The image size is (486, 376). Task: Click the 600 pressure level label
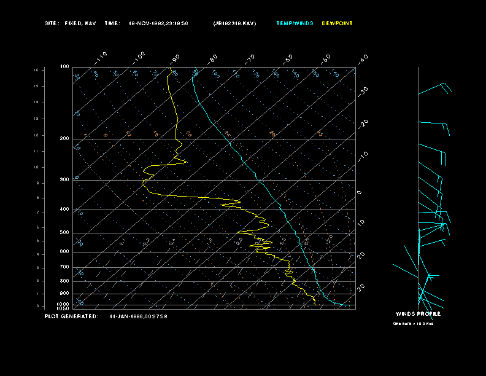click(64, 252)
